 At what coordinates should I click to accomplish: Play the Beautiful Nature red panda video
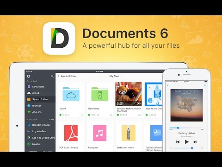click(129, 94)
